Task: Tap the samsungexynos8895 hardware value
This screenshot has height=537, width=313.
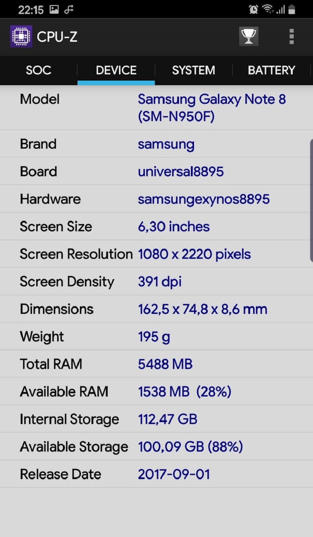Action: (203, 199)
